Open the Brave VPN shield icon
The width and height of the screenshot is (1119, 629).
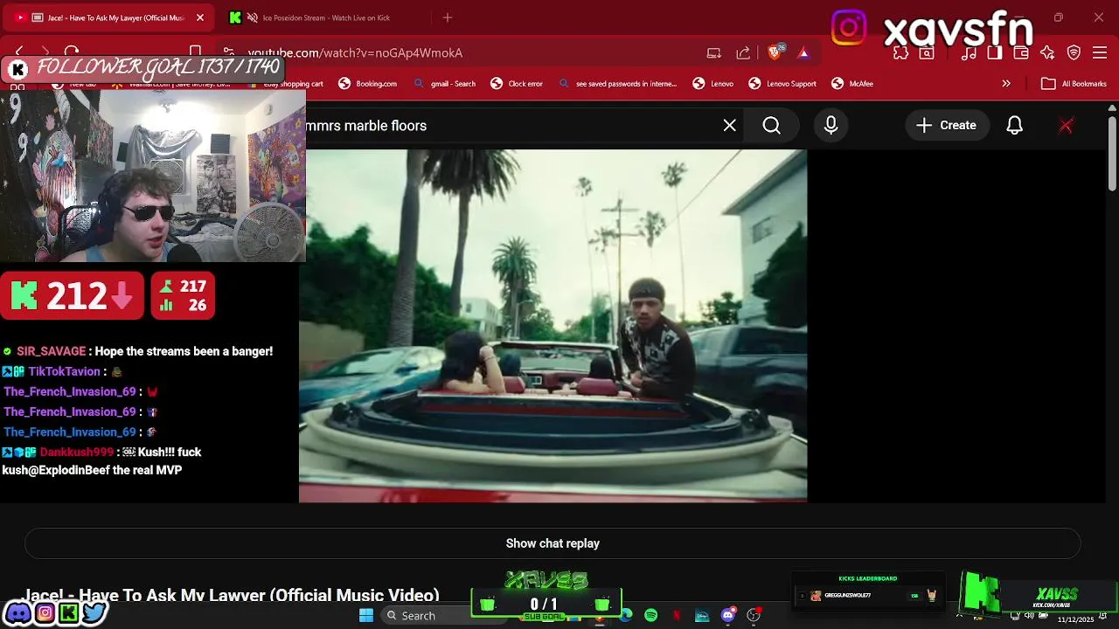coord(1074,52)
